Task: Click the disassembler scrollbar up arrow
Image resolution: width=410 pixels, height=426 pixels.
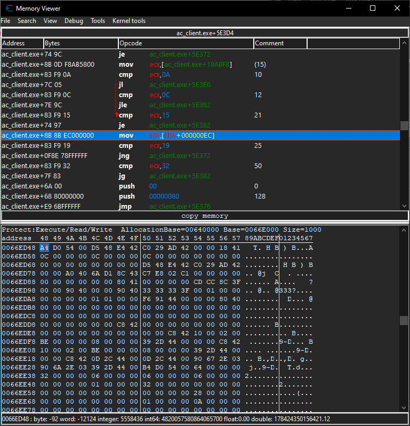Action: click(x=405, y=43)
